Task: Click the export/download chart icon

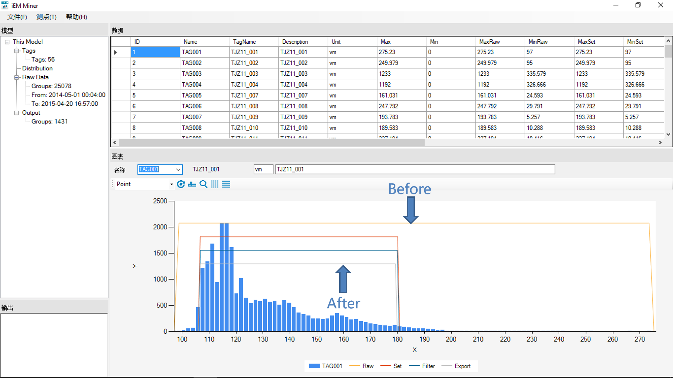Action: click(192, 184)
